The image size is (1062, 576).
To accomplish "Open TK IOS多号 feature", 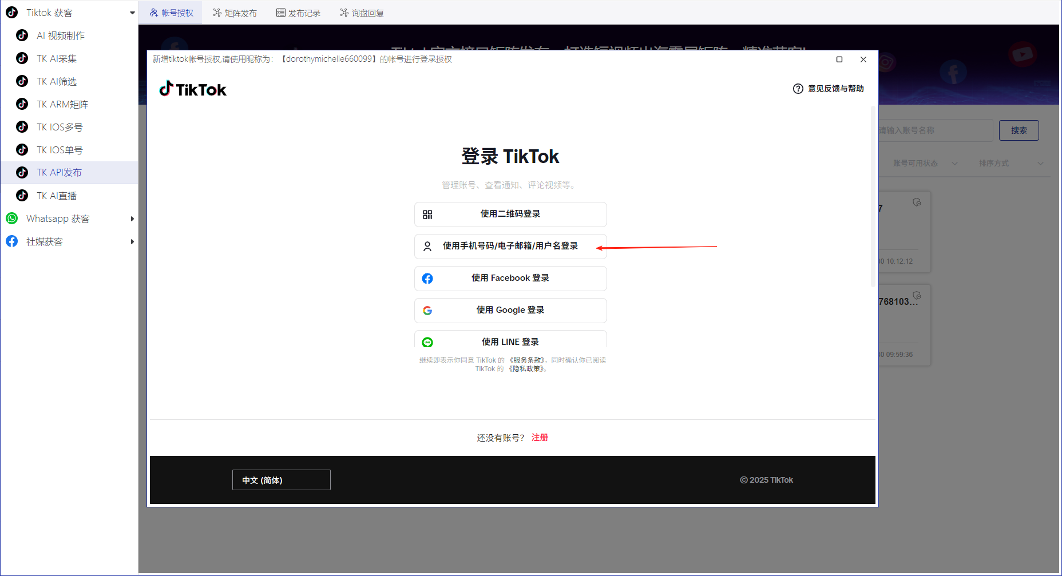I will point(60,127).
